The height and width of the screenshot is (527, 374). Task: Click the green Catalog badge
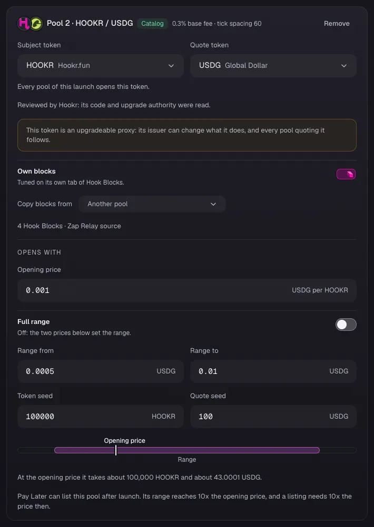152,24
